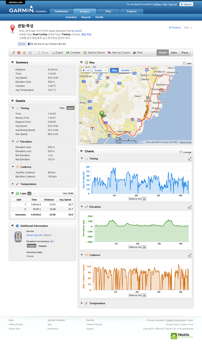Viewport: 202px width, 346px height.
Task: Print the activity page
Action: coord(138,53)
